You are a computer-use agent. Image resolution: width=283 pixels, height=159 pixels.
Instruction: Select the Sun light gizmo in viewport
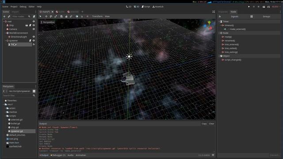click(129, 57)
